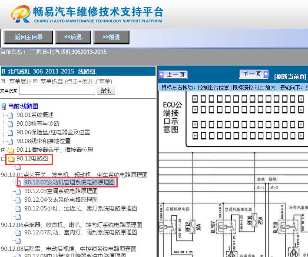
Task: Select the 当前:线路图 root label
Action: (23, 106)
